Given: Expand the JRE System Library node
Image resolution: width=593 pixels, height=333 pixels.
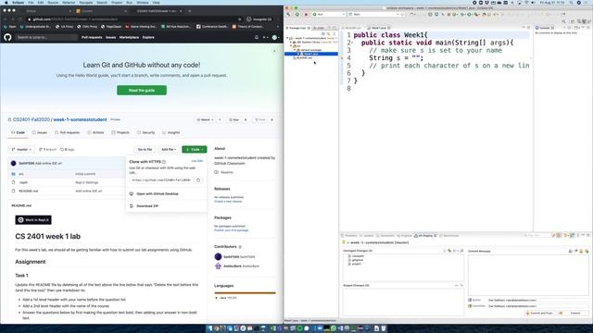Looking at the screenshot, I should click(x=291, y=43).
